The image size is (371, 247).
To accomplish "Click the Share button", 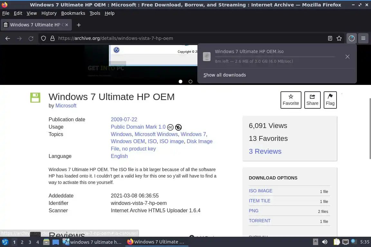I will [312, 100].
